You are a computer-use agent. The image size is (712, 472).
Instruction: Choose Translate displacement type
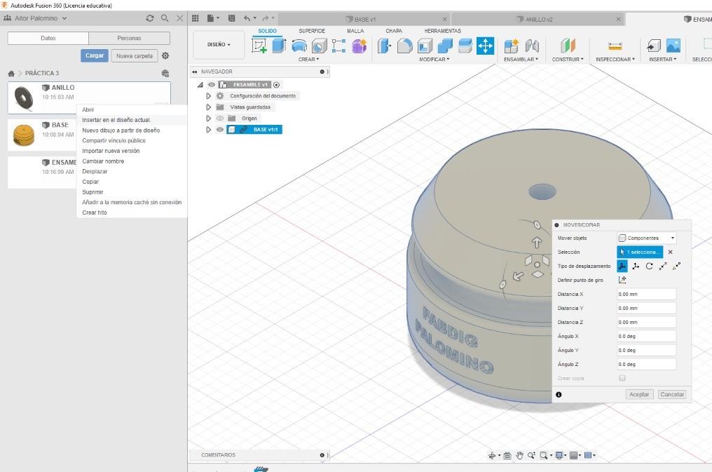tap(636, 267)
